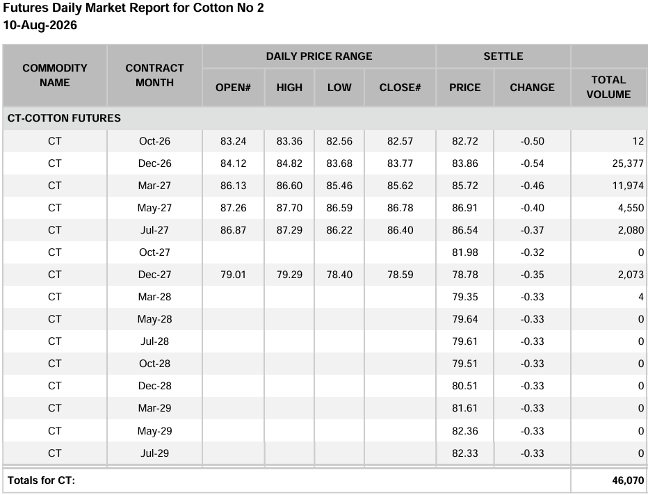The width and height of the screenshot is (648, 495).
Task: Click the Dec-26 total volume 25,377
Action: click(x=628, y=163)
